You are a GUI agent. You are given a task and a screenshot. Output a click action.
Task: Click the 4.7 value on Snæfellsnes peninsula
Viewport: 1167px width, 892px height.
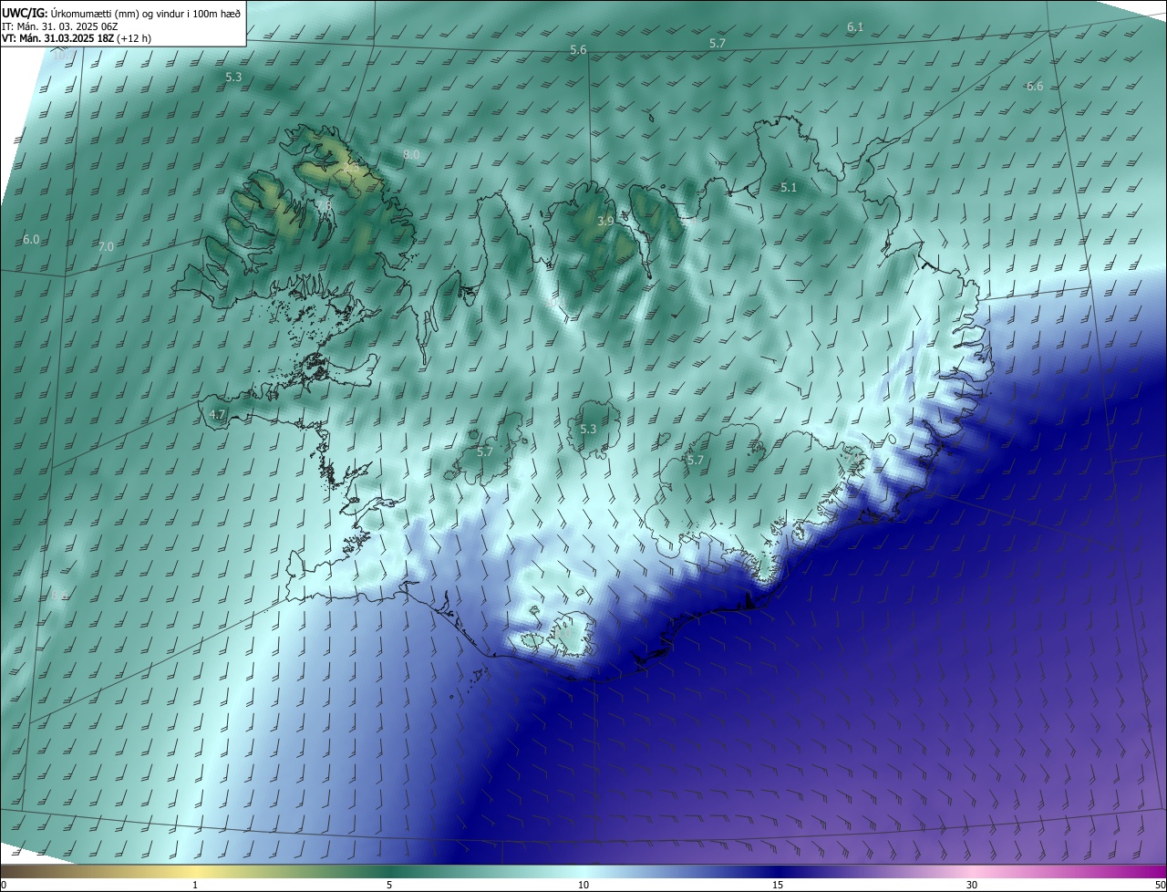(x=217, y=414)
